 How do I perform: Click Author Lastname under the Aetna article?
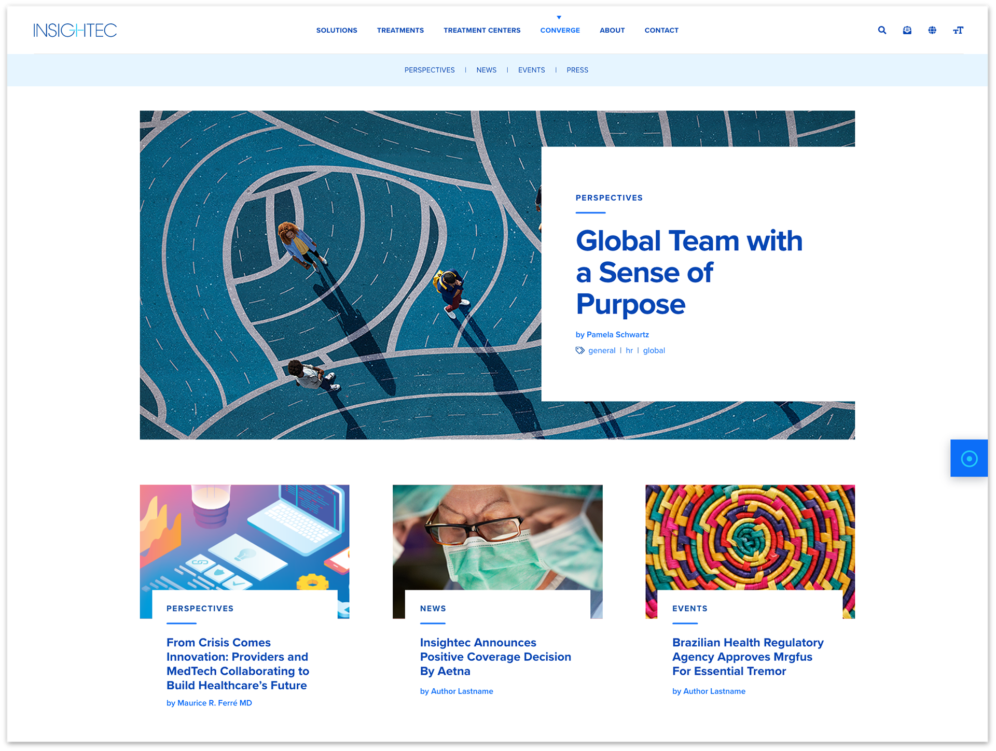[462, 691]
